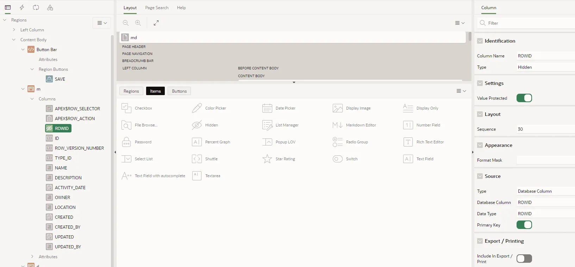Select the Hidden item type in gallery
575x267 pixels.
205,125
